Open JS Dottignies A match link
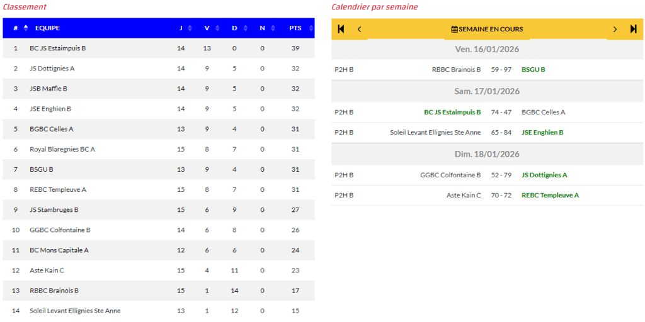 tap(544, 175)
